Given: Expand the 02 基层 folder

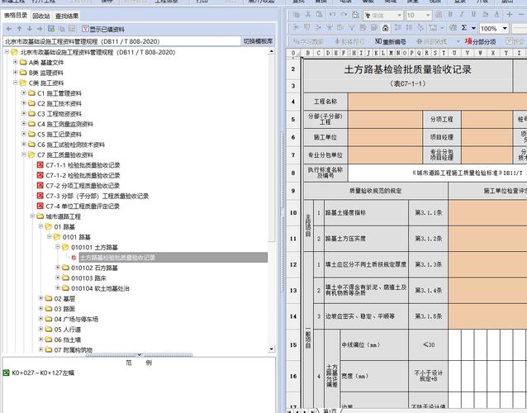Looking at the screenshot, I should click(x=40, y=298).
